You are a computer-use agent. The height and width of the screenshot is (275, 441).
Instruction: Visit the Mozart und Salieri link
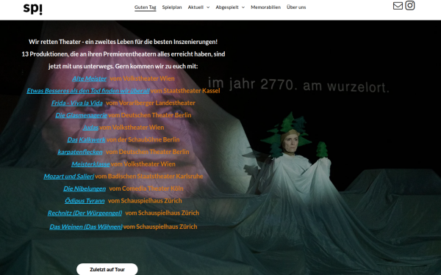tap(68, 176)
